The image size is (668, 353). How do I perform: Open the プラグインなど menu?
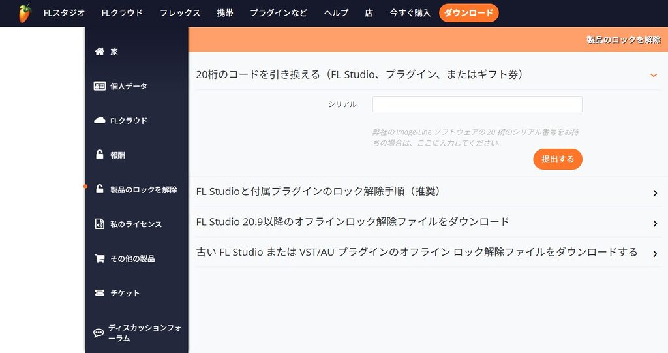coord(279,13)
